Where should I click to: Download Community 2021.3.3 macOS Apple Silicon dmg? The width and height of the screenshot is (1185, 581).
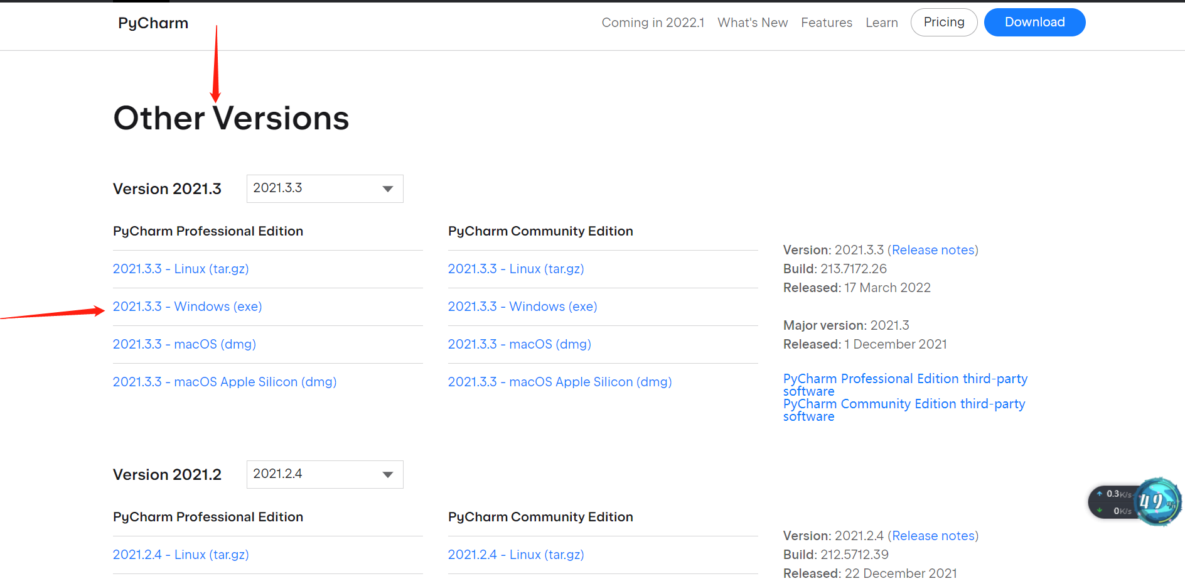tap(560, 382)
